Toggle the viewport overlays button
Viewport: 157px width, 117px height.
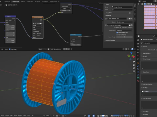pos(94,116)
